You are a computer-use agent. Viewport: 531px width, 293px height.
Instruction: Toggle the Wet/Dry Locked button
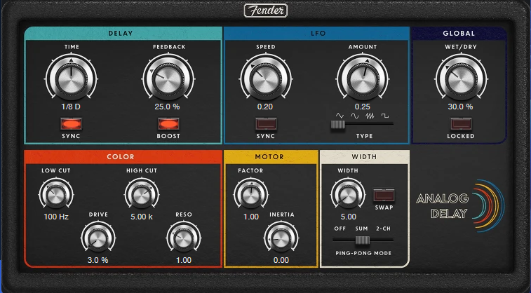tap(459, 124)
